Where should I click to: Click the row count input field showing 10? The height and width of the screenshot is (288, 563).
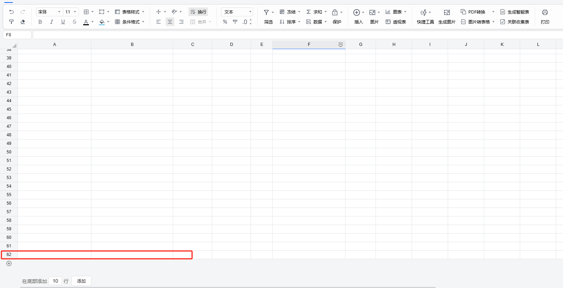(55, 281)
